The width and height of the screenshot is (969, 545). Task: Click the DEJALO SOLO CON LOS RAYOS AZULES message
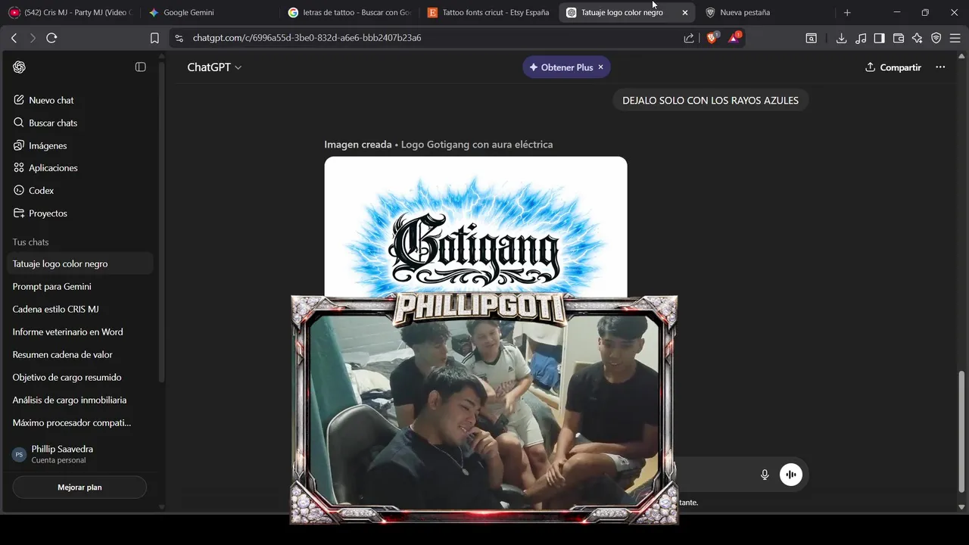(x=710, y=100)
